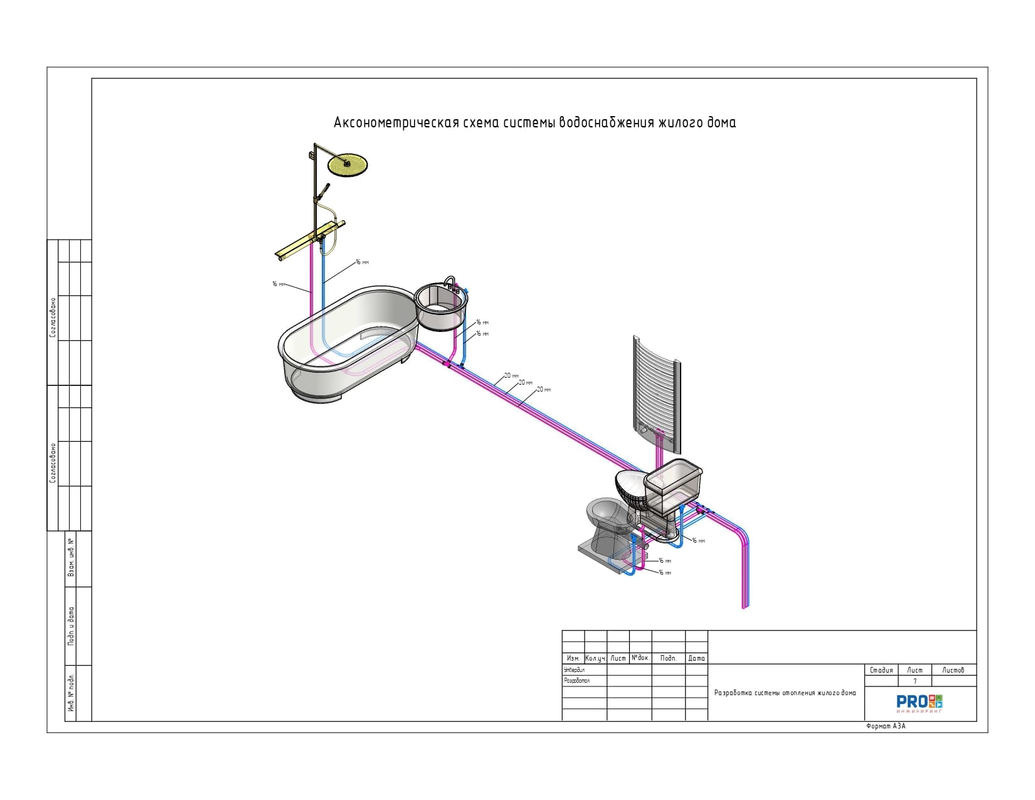Click the drawing title "Аксонометрическая схема системы водоснабжения жилого дома"
Screen dimensions: 1035x800
point(534,122)
